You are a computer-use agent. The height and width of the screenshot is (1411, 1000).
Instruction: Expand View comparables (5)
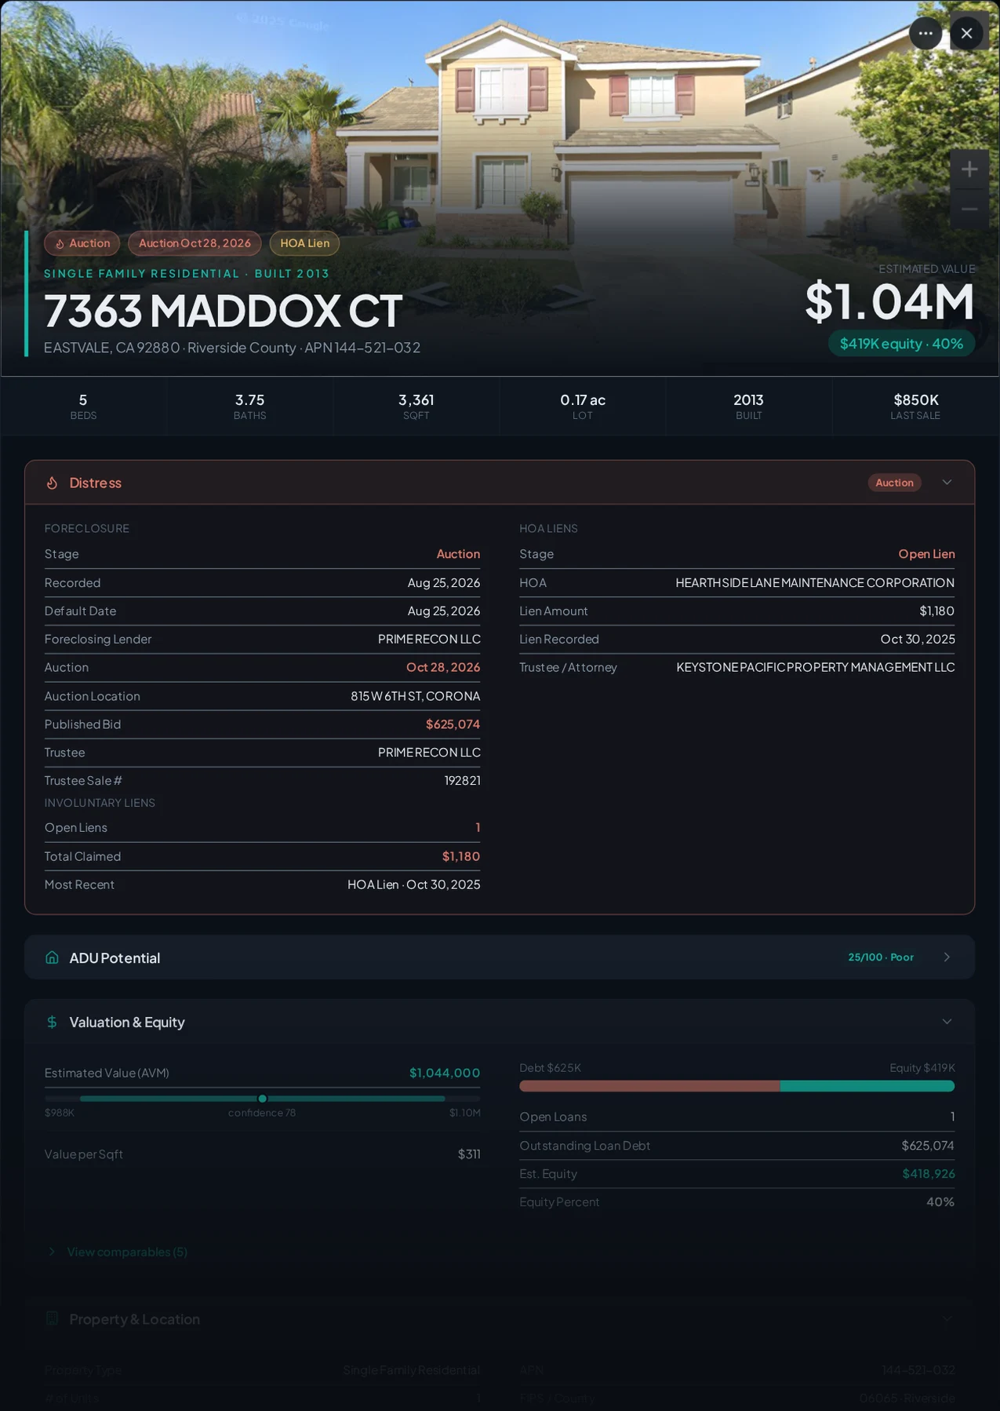coord(118,1252)
